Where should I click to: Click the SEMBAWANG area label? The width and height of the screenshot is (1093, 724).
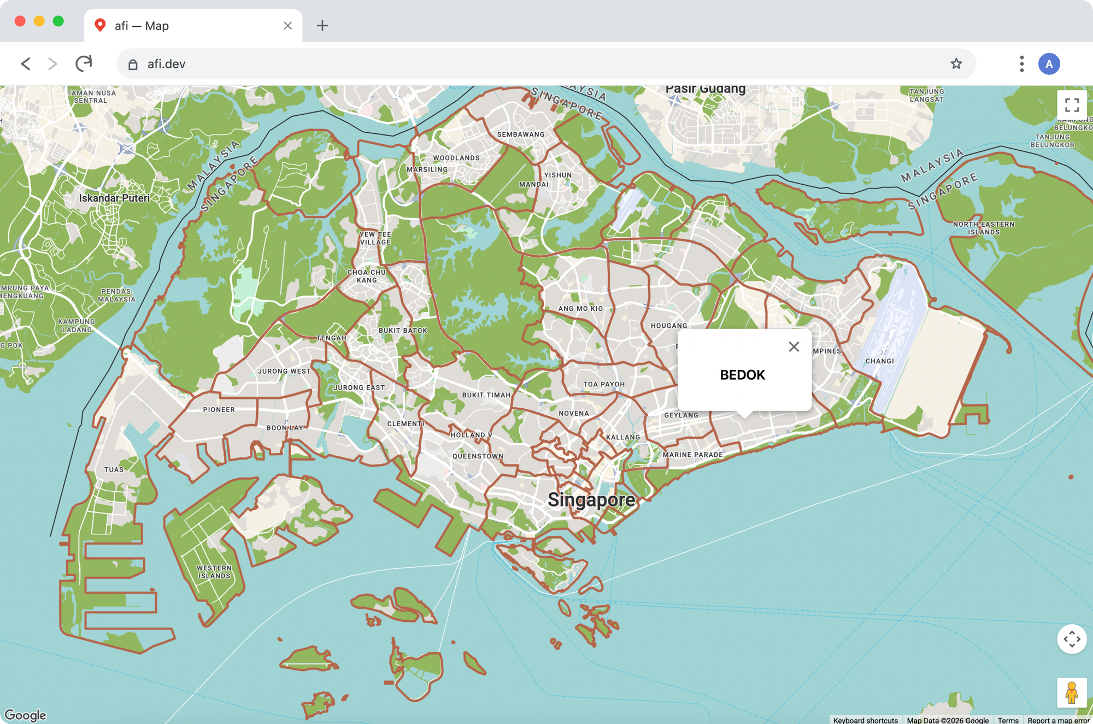tap(521, 134)
